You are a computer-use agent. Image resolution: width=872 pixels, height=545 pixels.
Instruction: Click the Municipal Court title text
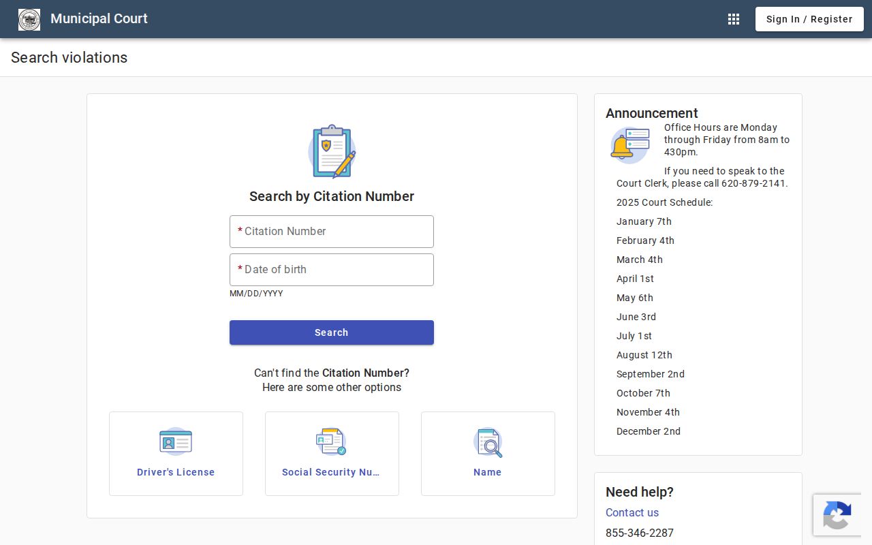99,18
